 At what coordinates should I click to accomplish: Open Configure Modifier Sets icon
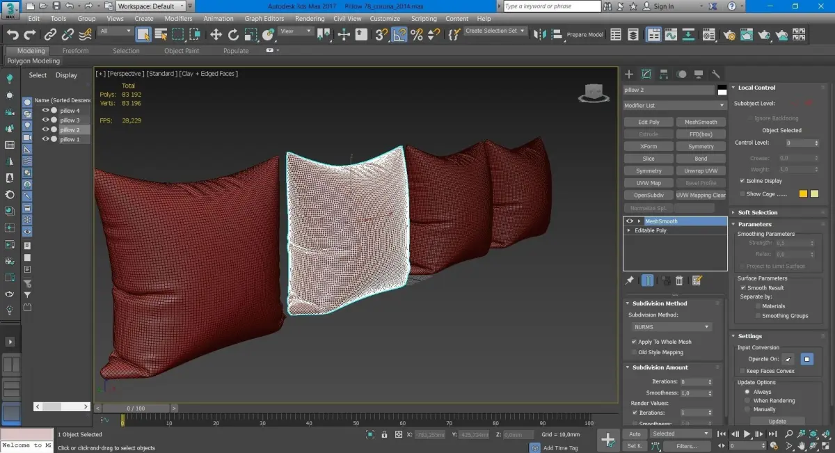(697, 280)
